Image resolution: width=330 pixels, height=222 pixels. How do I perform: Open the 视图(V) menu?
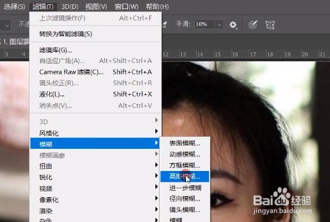coord(96,7)
